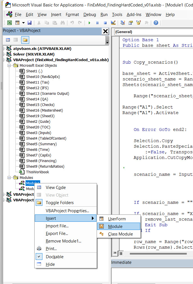The height and width of the screenshot is (284, 193).
Task: Expand Solver (SOLVER.XLAM) project node
Action: click(x=4, y=54)
